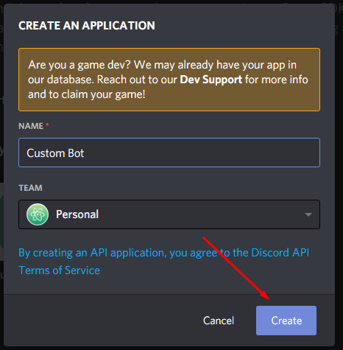This screenshot has width=343, height=350.
Task: Click the Create An Application heading
Action: tap(87, 26)
